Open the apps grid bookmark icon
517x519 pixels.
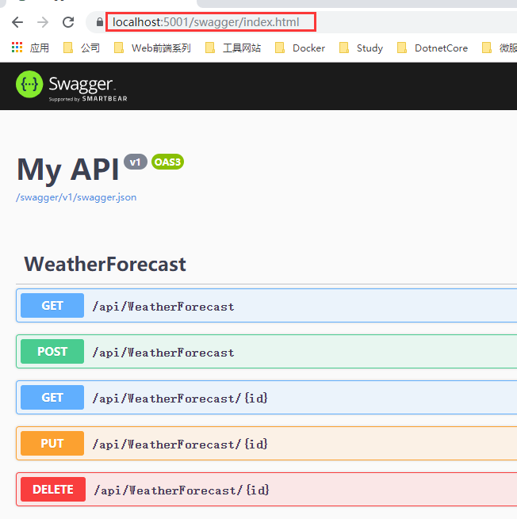pyautogui.click(x=17, y=48)
